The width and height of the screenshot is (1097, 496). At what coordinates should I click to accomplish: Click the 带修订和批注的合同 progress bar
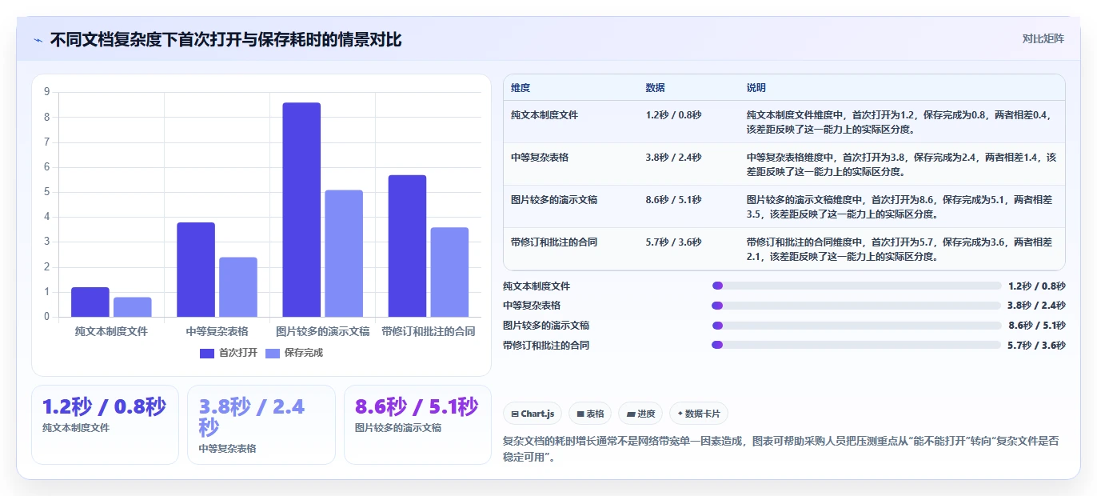[856, 345]
